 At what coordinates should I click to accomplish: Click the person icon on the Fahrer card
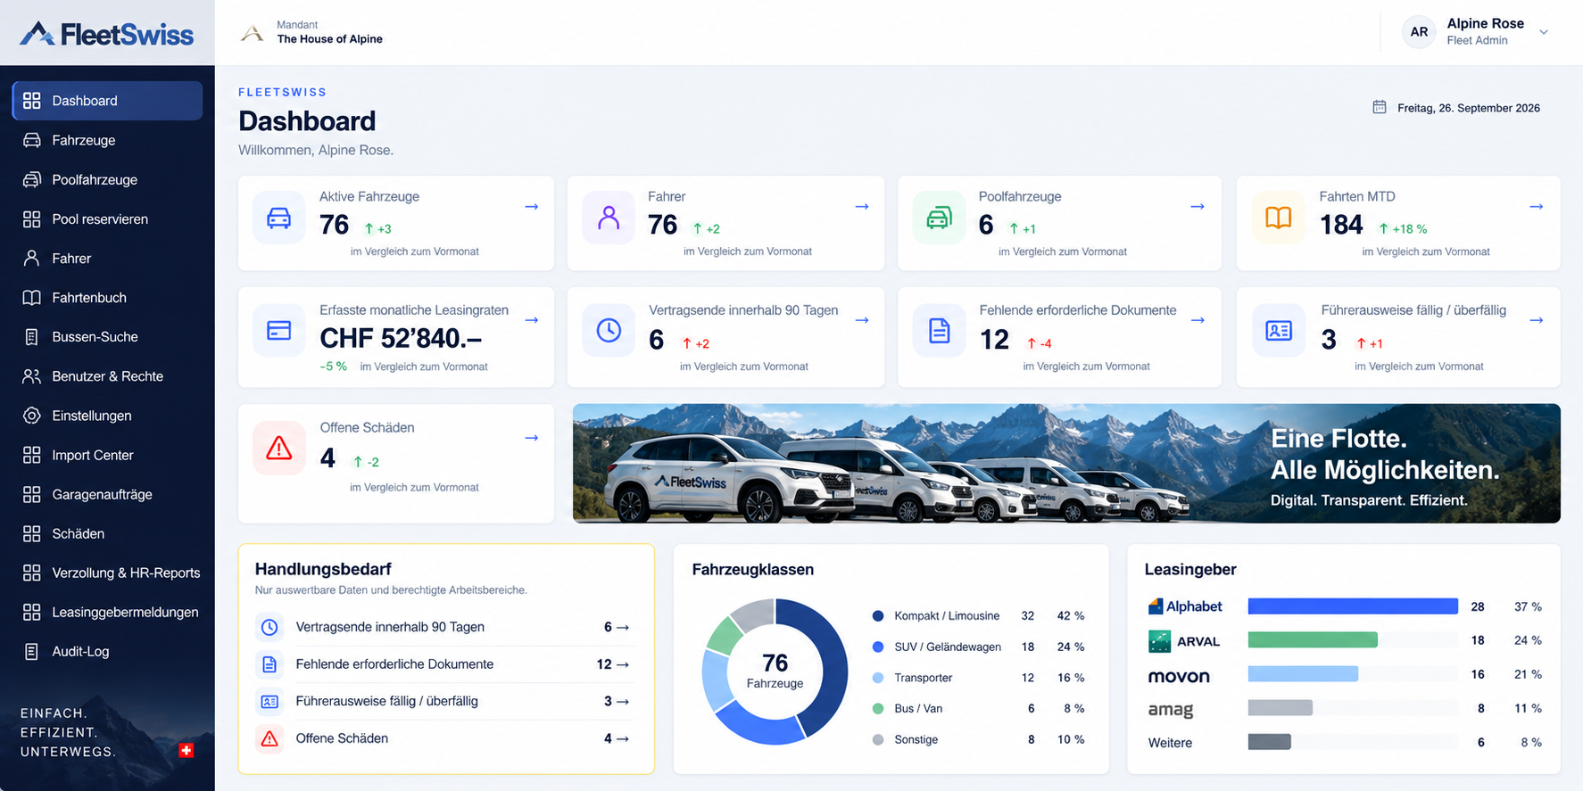609,218
